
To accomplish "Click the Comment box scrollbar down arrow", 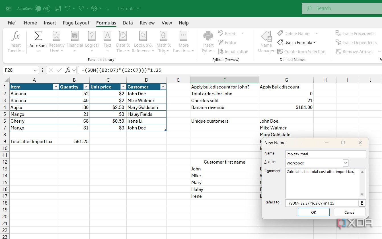I will (x=362, y=195).
